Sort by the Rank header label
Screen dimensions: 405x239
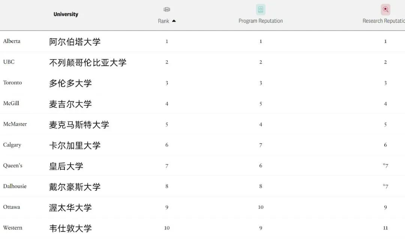click(x=163, y=21)
